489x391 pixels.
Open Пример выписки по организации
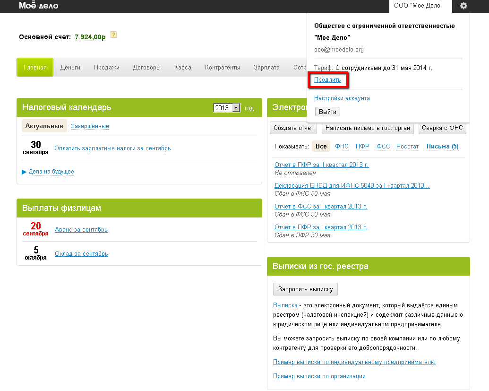coord(319,376)
